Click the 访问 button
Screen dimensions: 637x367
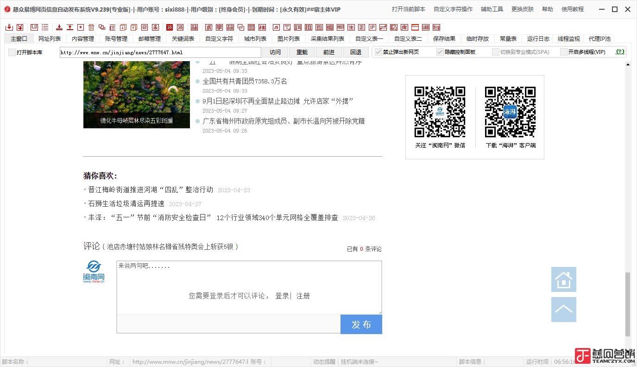click(x=275, y=52)
